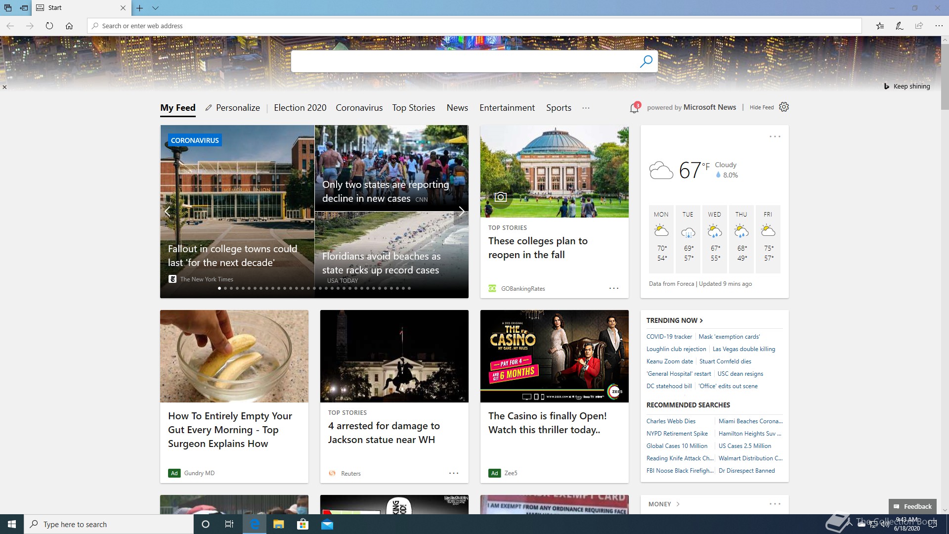Switch to the Sports tab
949x534 pixels.
559,108
